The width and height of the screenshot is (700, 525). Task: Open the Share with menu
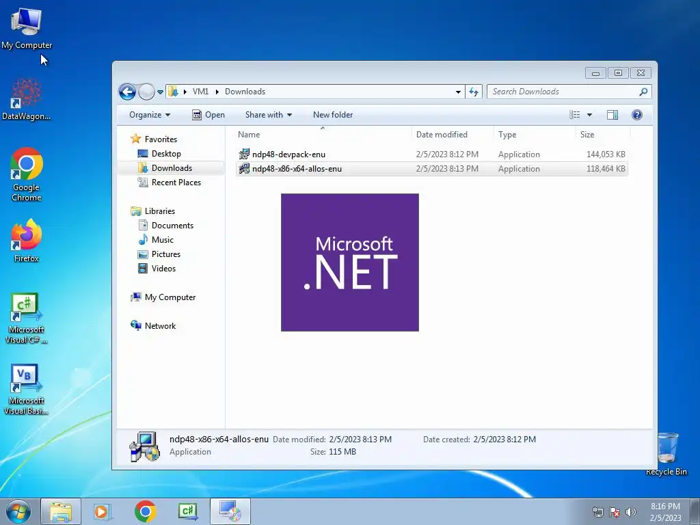268,115
